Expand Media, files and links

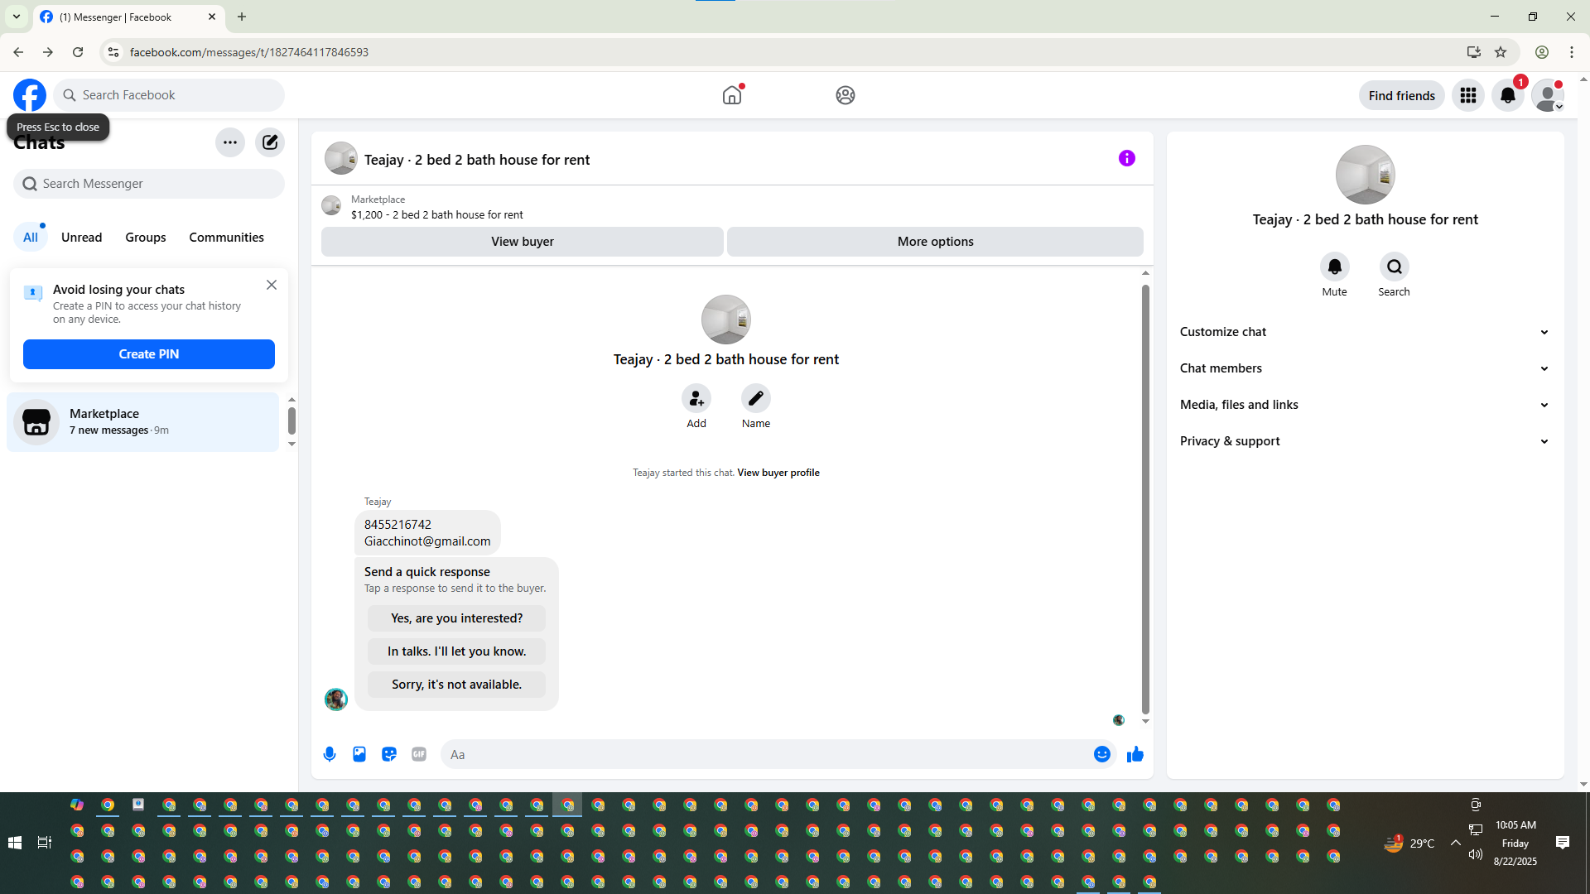1363,405
